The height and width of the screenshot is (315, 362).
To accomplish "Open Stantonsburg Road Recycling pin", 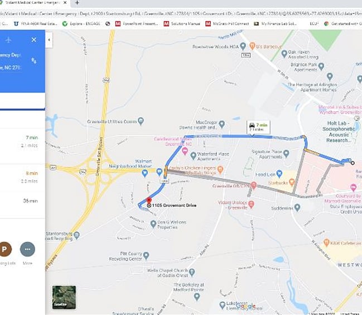I will [x=77, y=235].
